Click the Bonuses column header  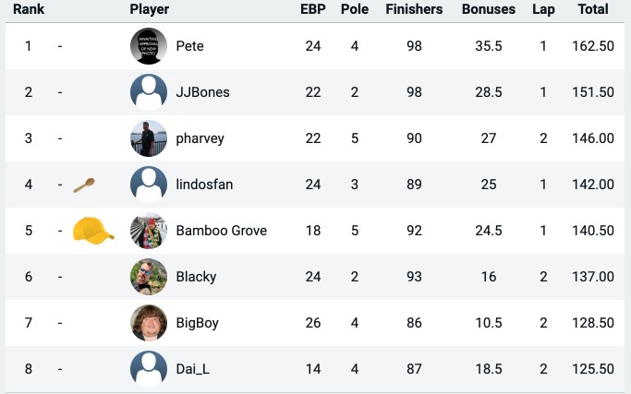point(489,9)
